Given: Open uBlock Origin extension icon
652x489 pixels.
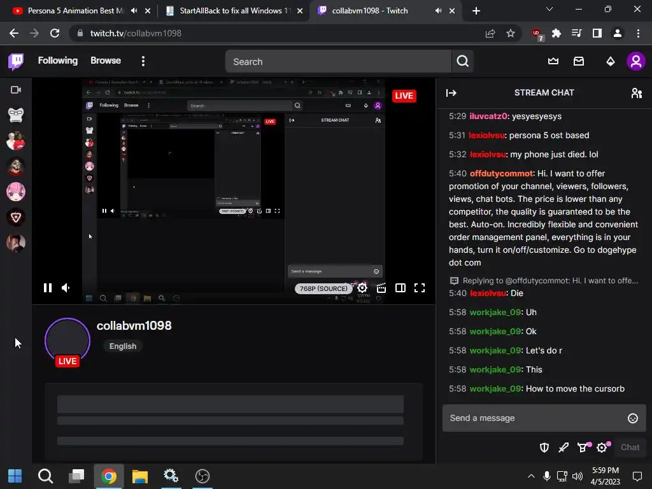Looking at the screenshot, I should click(x=537, y=34).
